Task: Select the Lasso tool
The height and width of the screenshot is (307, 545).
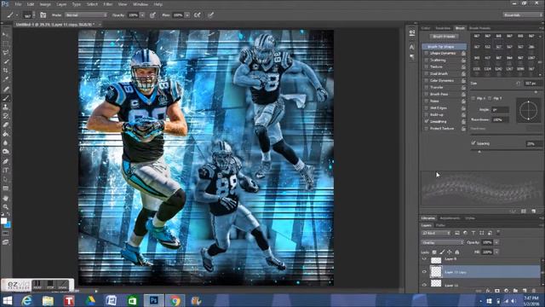Action: click(6, 53)
